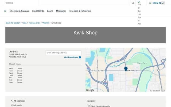
Task: Open the Personal tab
Action: tap(9, 3)
